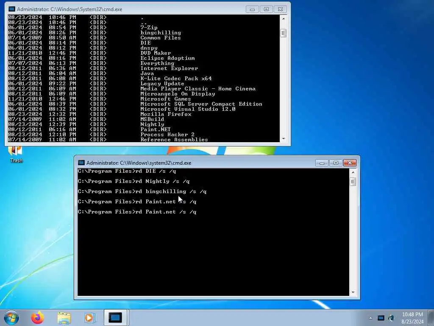
Task: Open the Windows Start menu orb
Action: [x=11, y=318]
